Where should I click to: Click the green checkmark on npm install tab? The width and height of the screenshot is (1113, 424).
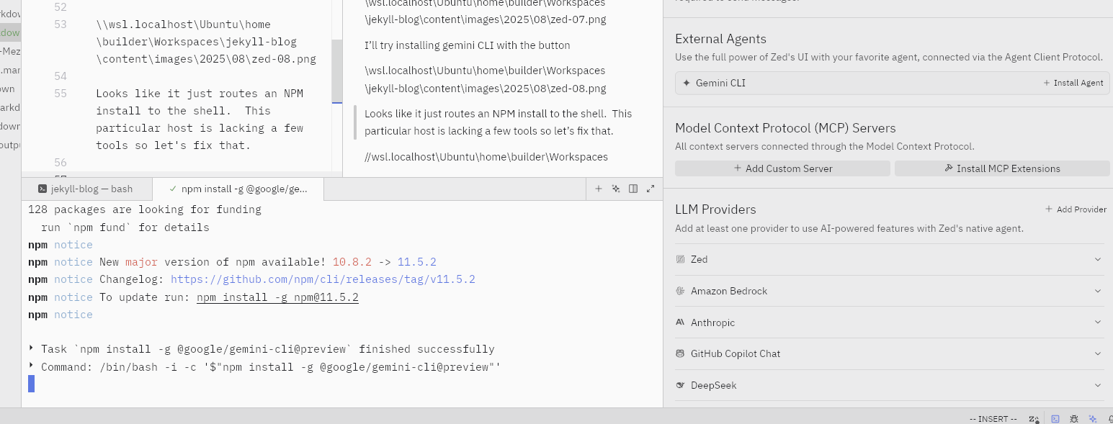click(172, 189)
